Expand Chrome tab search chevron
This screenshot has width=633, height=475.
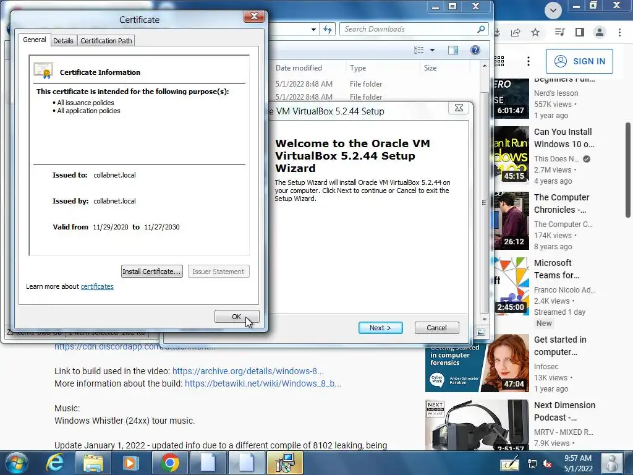click(x=553, y=10)
